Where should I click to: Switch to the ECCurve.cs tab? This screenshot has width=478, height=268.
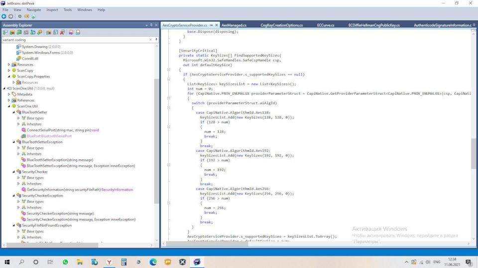326,25
